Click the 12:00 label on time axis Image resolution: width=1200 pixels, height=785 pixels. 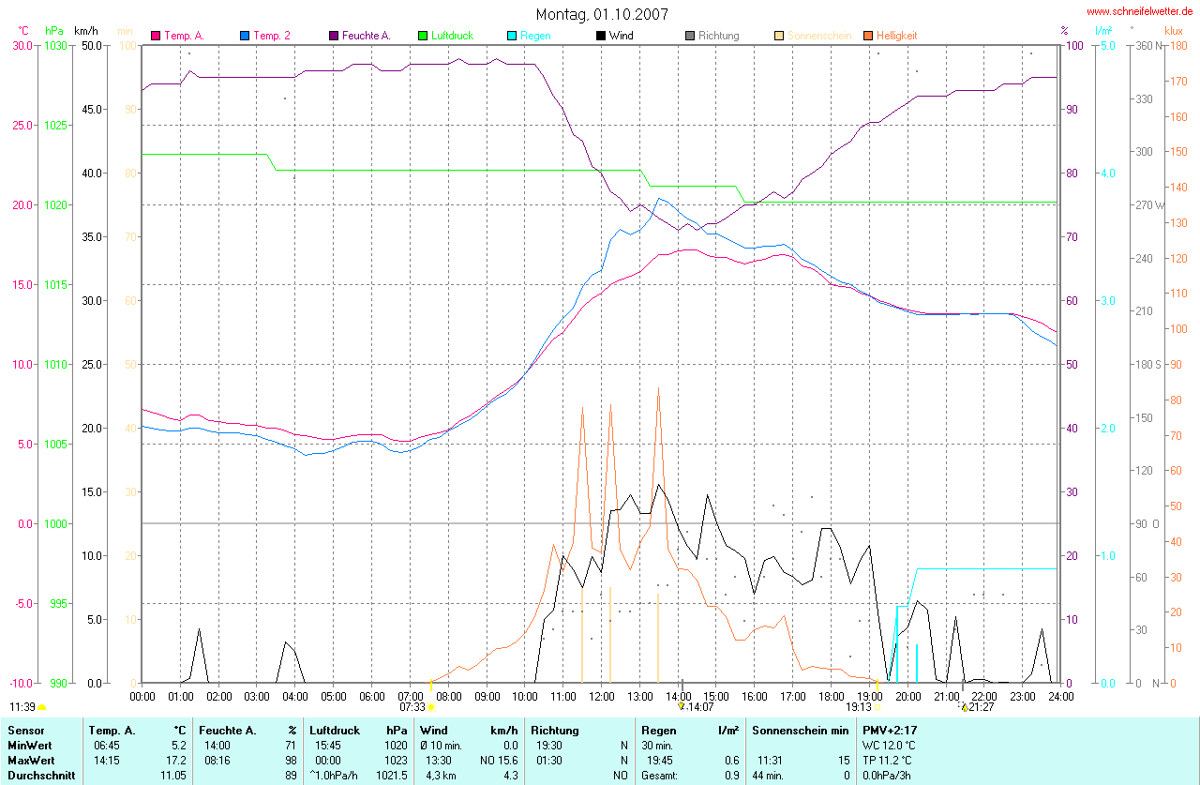(601, 696)
